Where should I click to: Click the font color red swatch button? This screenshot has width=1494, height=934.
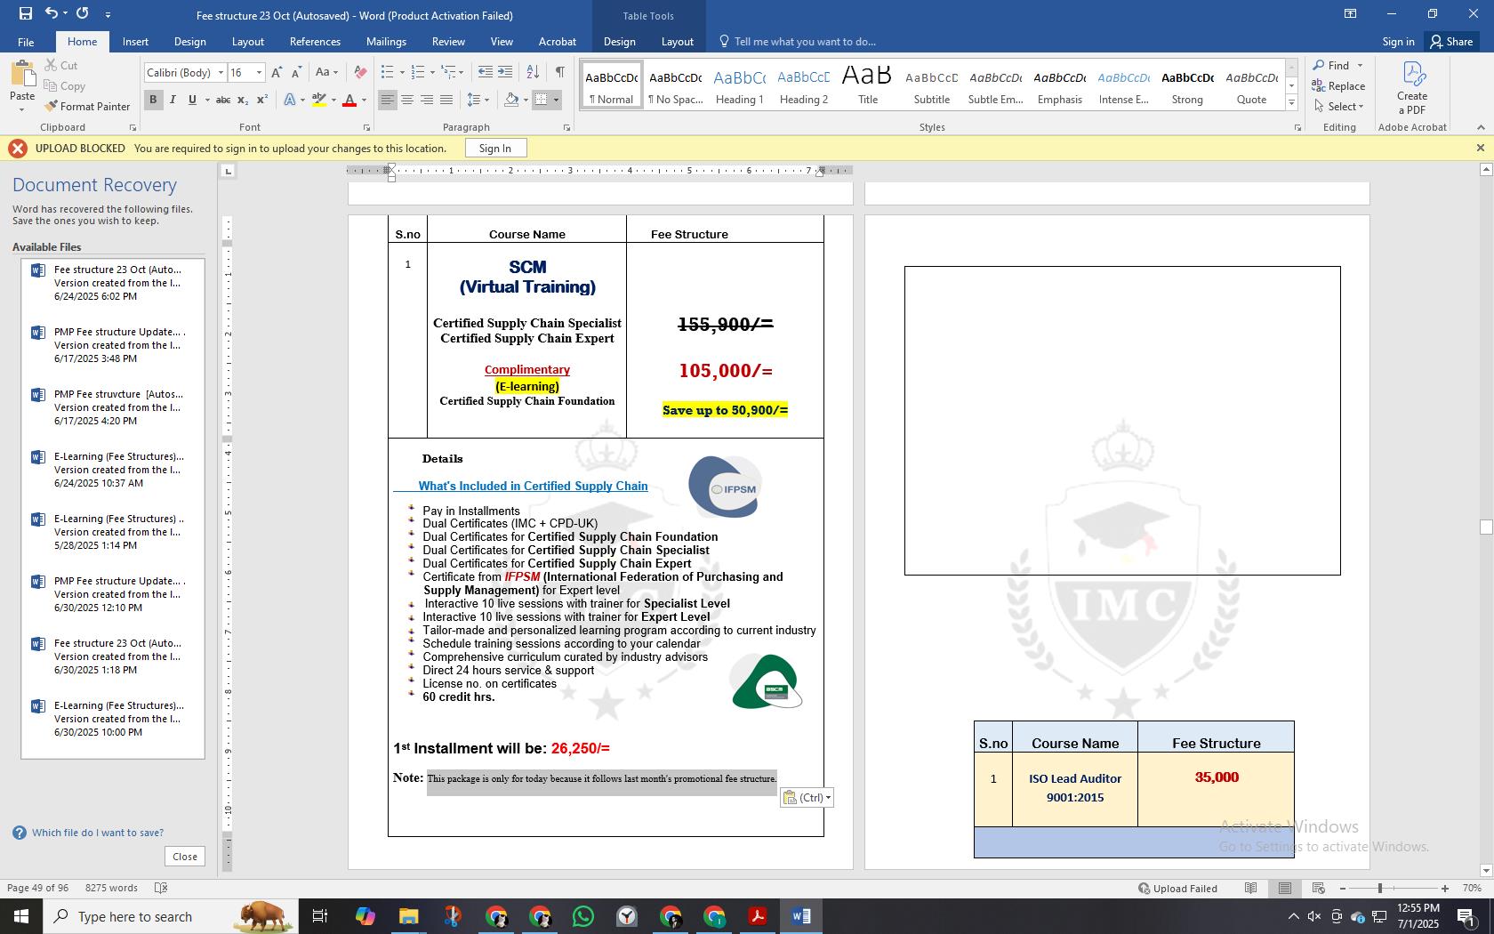point(349,100)
